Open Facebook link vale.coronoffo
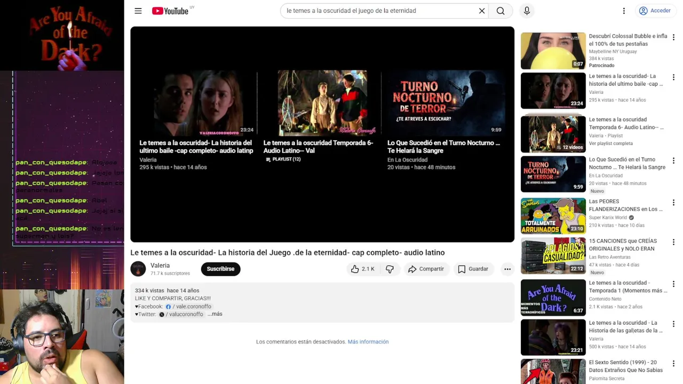The image size is (683, 384). coord(189,307)
